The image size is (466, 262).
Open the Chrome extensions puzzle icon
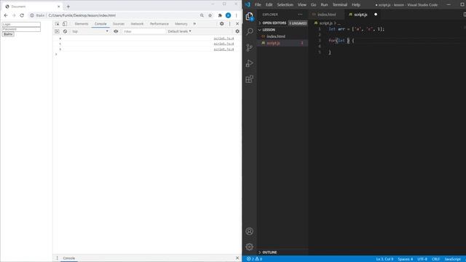[220, 15]
